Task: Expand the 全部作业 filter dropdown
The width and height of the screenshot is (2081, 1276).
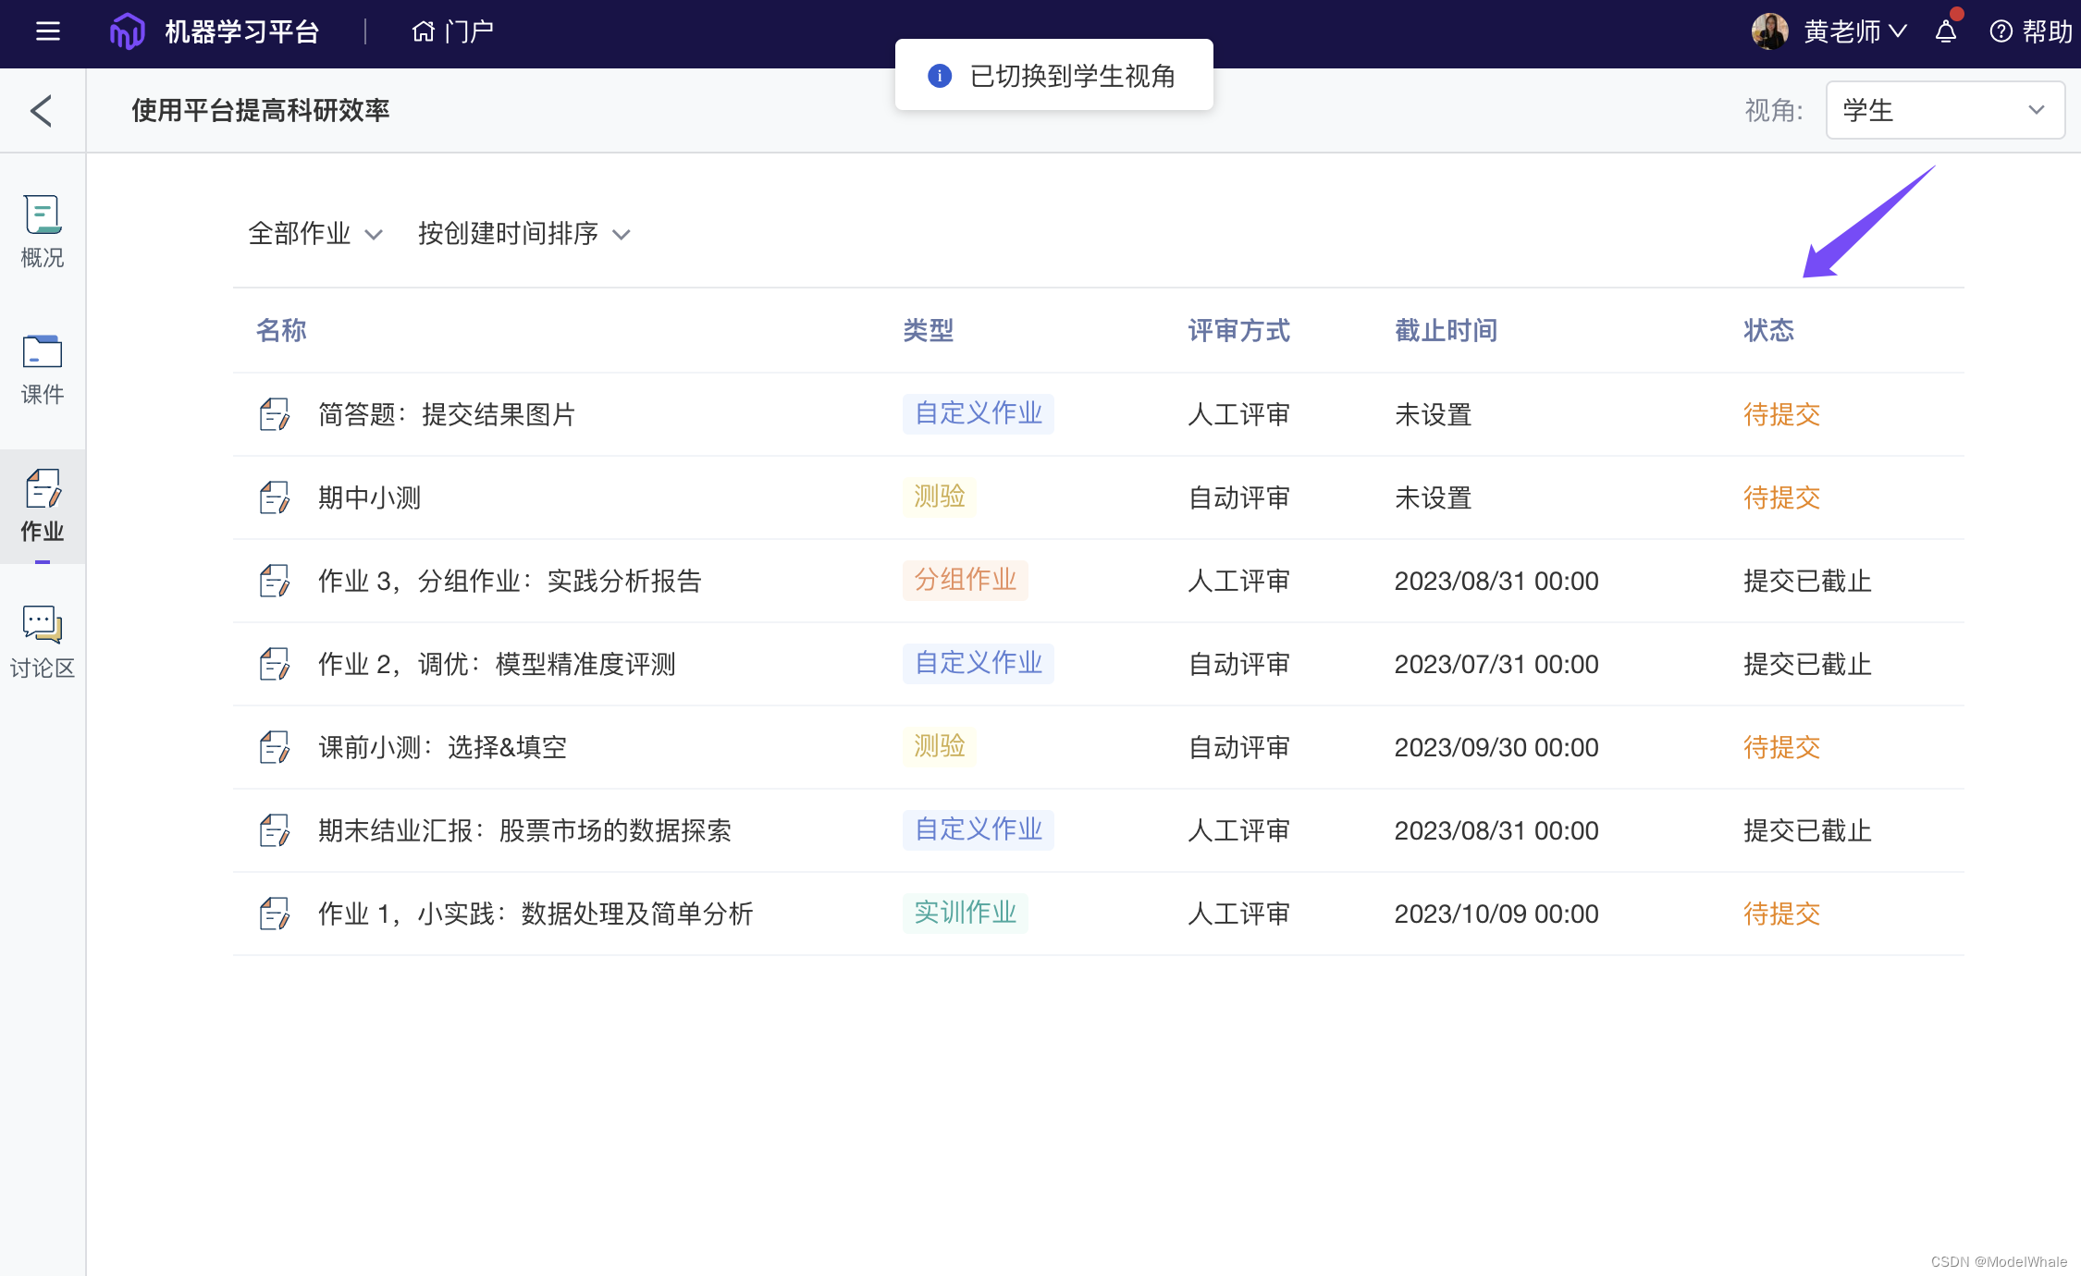Action: click(x=314, y=234)
